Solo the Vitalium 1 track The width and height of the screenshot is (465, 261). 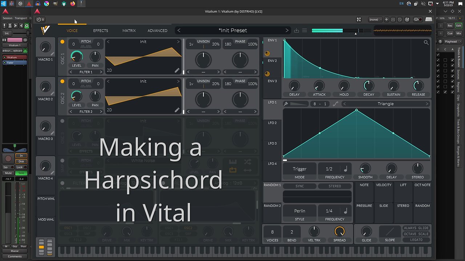pos(21,173)
